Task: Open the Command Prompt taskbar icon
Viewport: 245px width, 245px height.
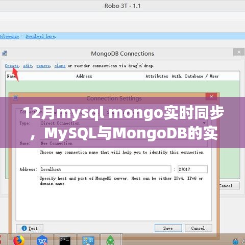Action: (65, 241)
